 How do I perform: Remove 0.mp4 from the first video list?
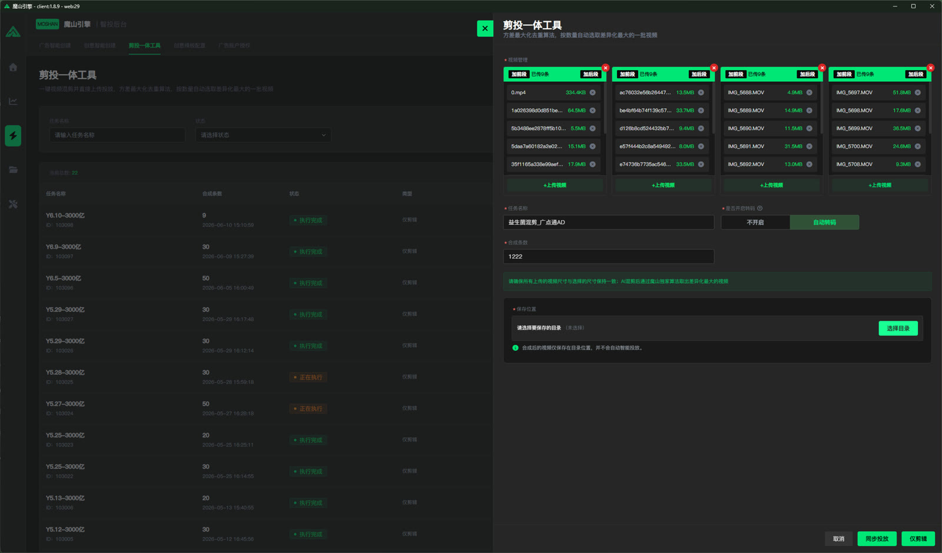[592, 92]
